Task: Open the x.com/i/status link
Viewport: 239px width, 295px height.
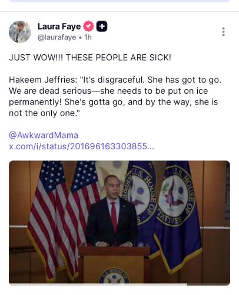Action: coord(81,146)
